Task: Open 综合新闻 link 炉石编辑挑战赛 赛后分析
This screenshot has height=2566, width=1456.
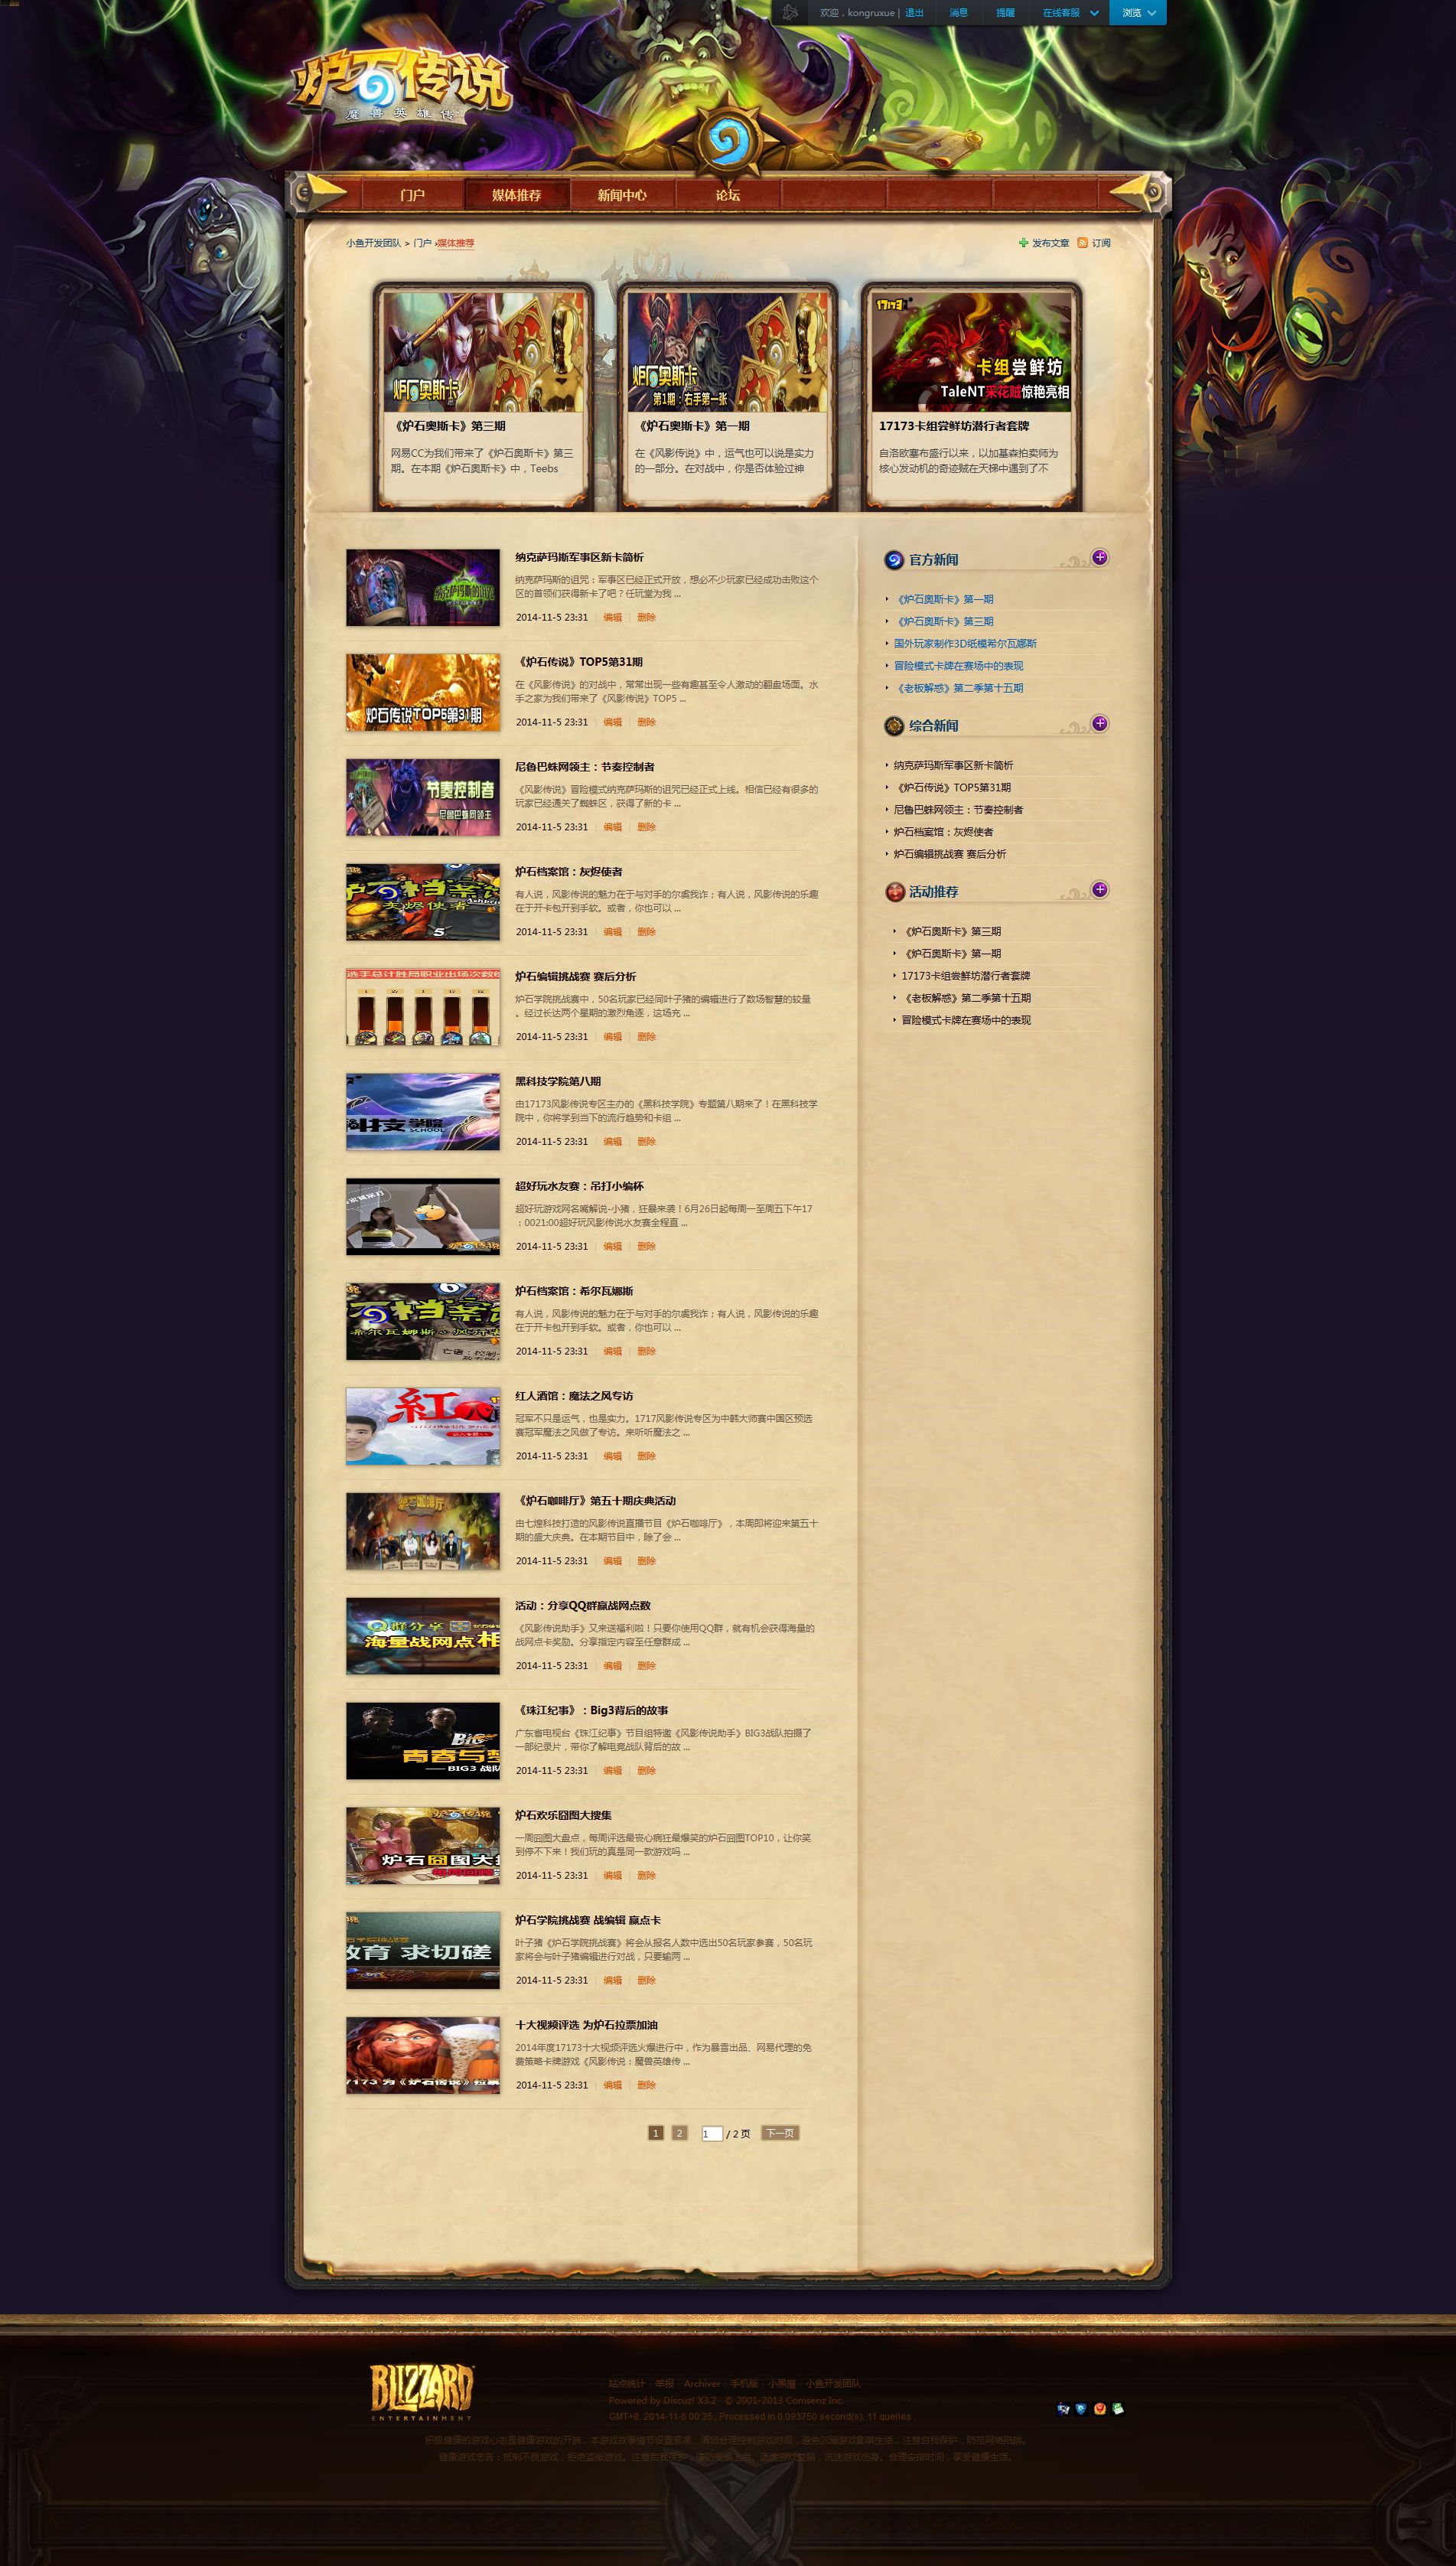Action: [x=950, y=854]
